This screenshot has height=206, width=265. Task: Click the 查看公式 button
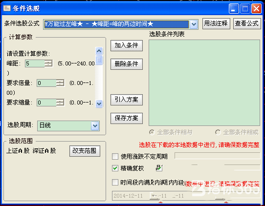[247, 23]
